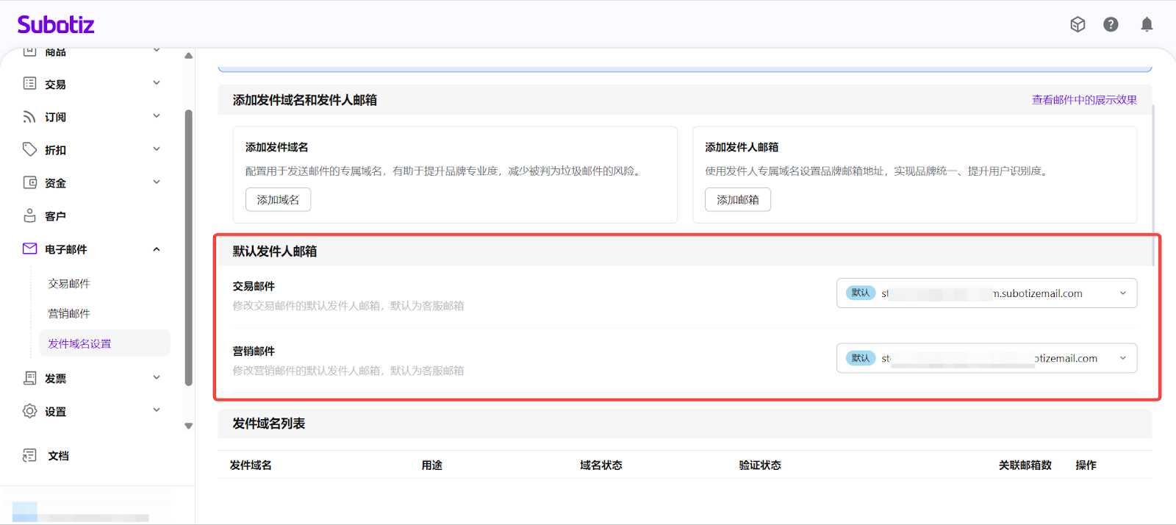The width and height of the screenshot is (1176, 525).
Task: Select 营销邮件 in the sidebar submenu
Action: pyautogui.click(x=69, y=314)
